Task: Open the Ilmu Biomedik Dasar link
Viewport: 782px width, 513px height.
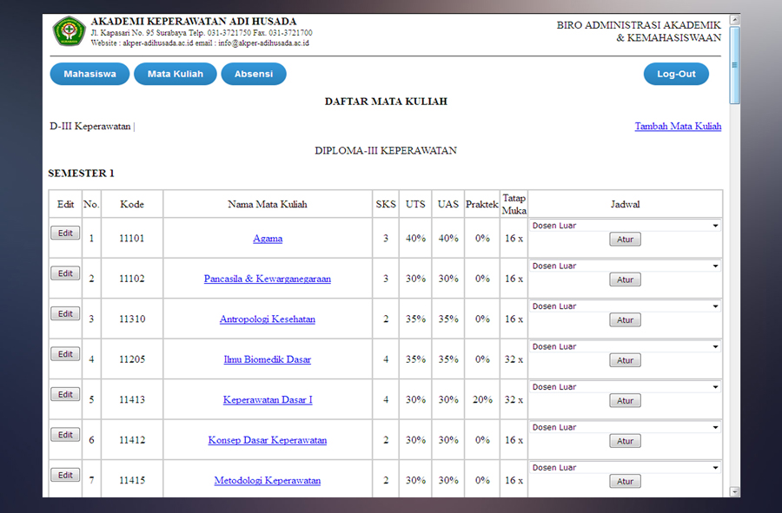Action: [268, 359]
